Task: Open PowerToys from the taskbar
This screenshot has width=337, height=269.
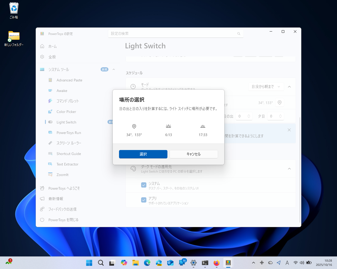Action: [x=228, y=263]
